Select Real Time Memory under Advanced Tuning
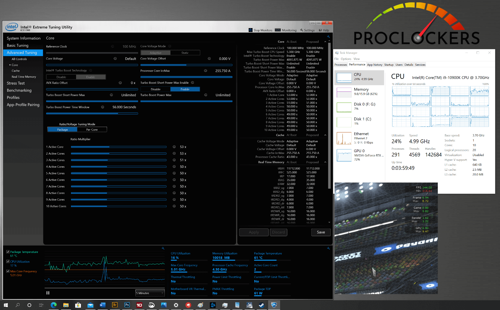Image resolution: width=500 pixels, height=310 pixels. pos(24,77)
